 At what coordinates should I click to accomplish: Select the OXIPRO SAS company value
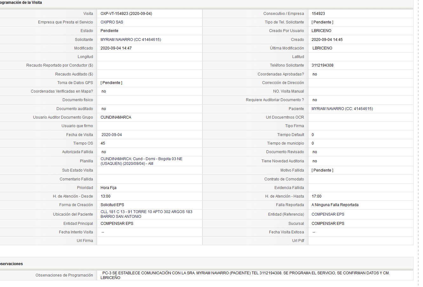click(x=112, y=22)
